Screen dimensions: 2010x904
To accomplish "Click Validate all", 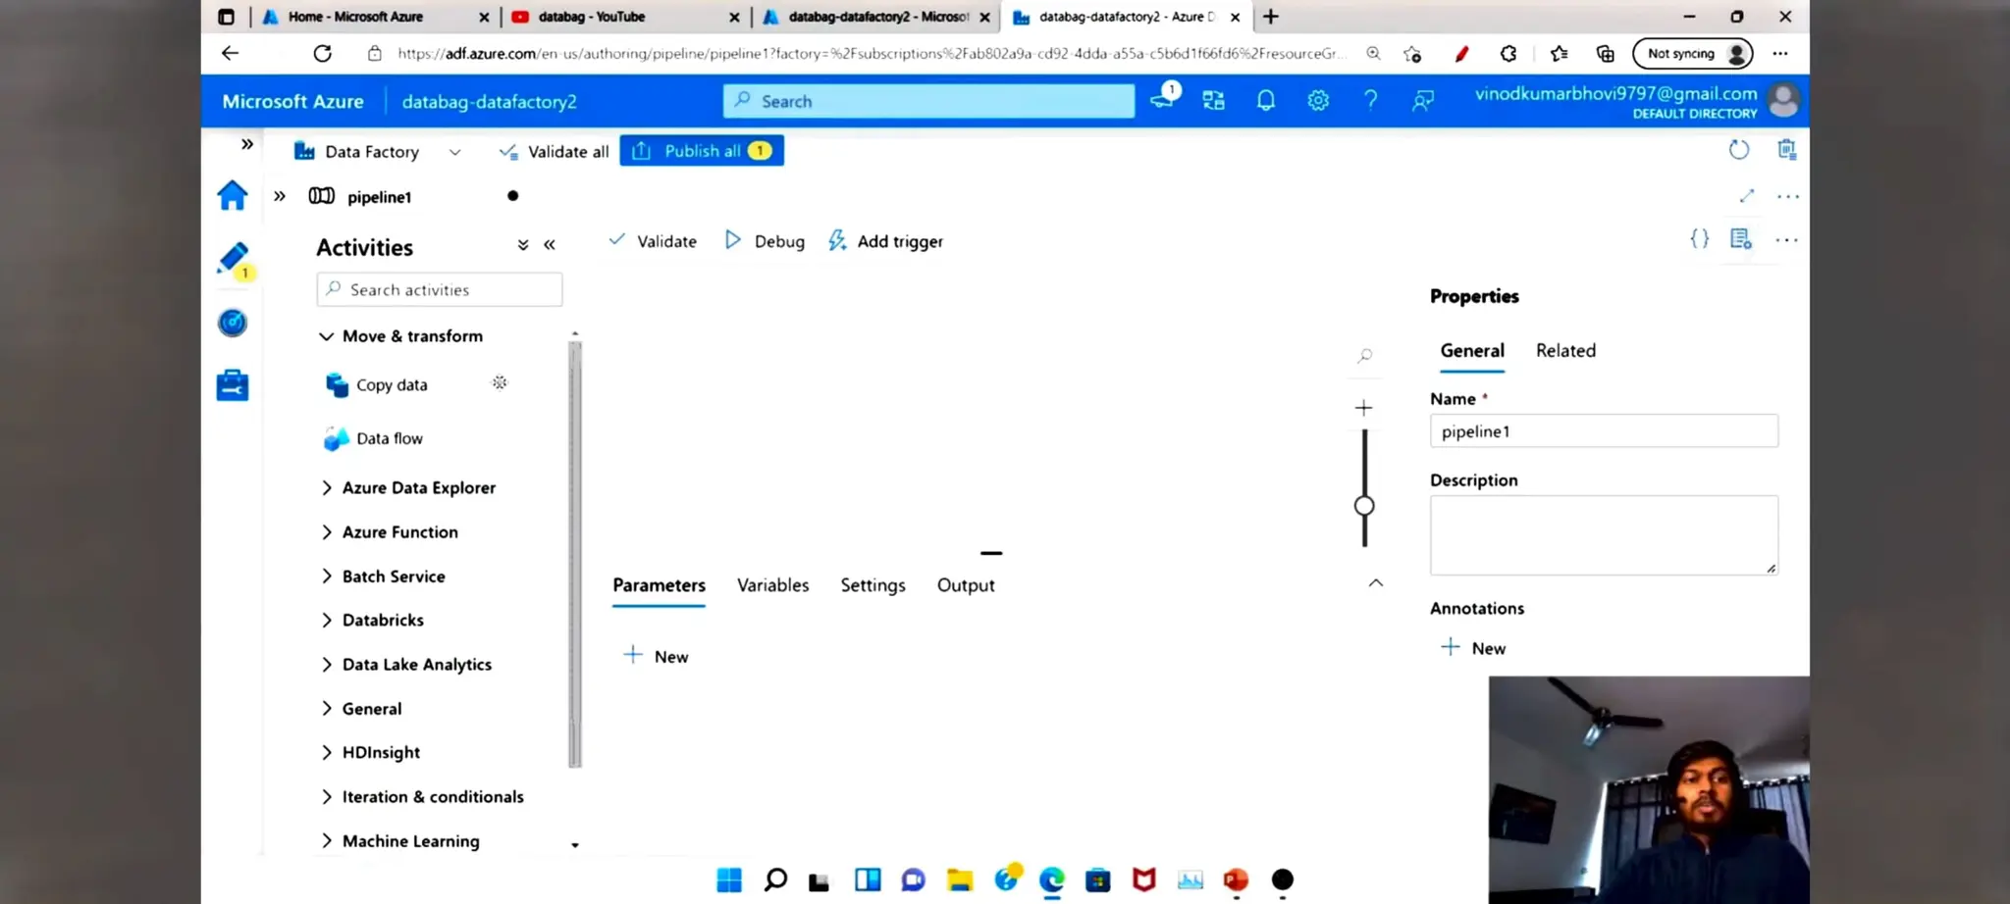I will [554, 151].
